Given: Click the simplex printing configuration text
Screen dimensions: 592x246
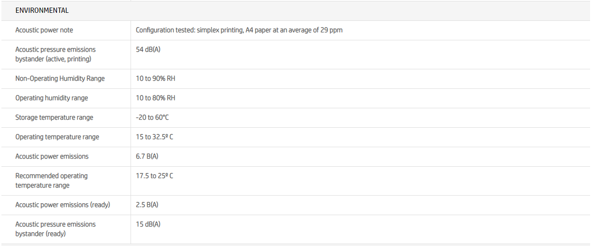Looking at the screenshot, I should coord(239,30).
